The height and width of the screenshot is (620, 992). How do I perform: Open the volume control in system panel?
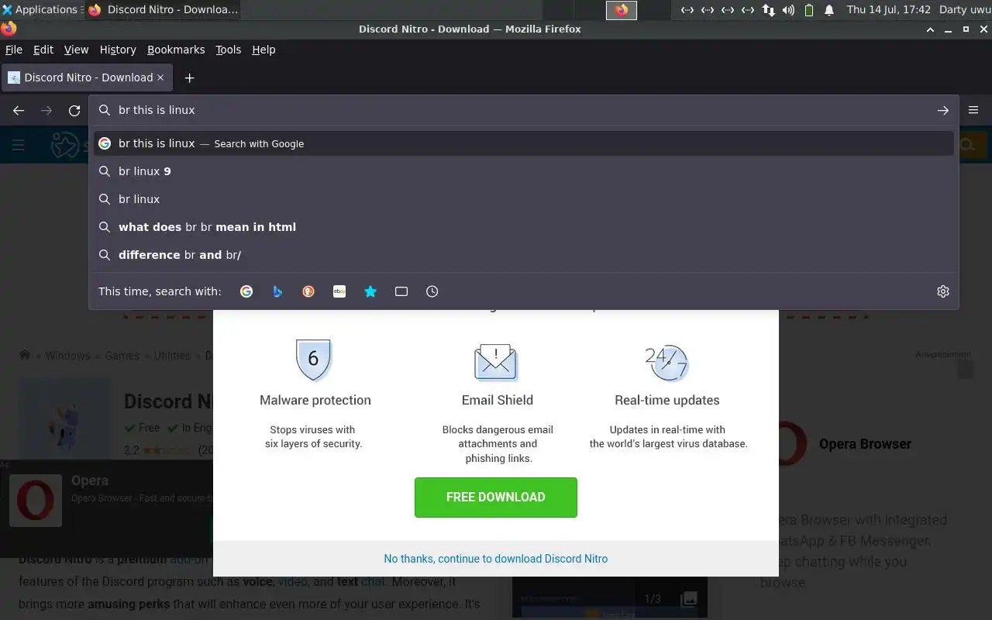coord(788,10)
